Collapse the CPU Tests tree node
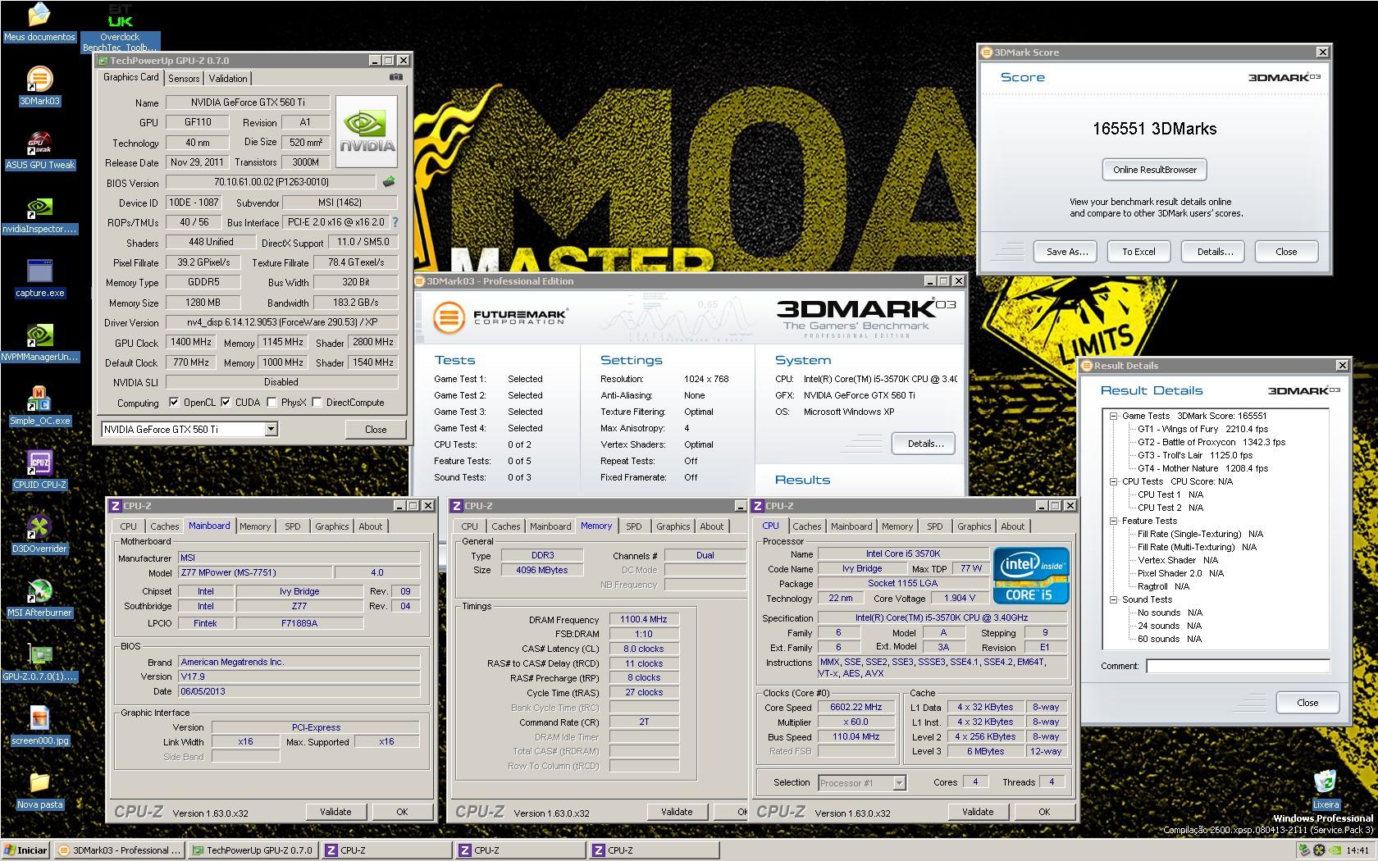 click(x=1114, y=481)
